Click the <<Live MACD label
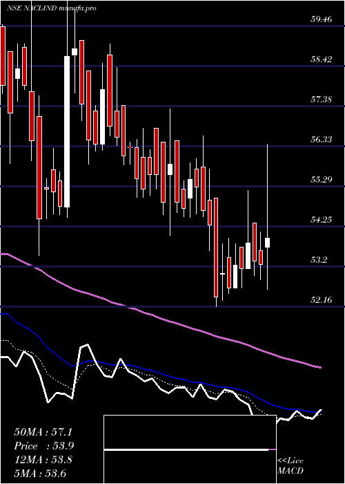The height and width of the screenshot is (484, 345). (x=290, y=466)
